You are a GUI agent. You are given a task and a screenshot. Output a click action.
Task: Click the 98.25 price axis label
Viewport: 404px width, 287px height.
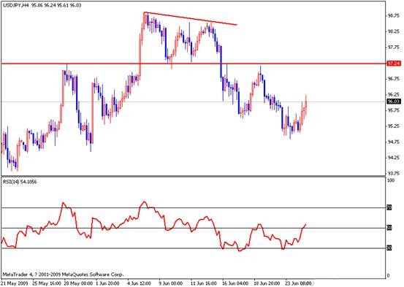point(394,31)
